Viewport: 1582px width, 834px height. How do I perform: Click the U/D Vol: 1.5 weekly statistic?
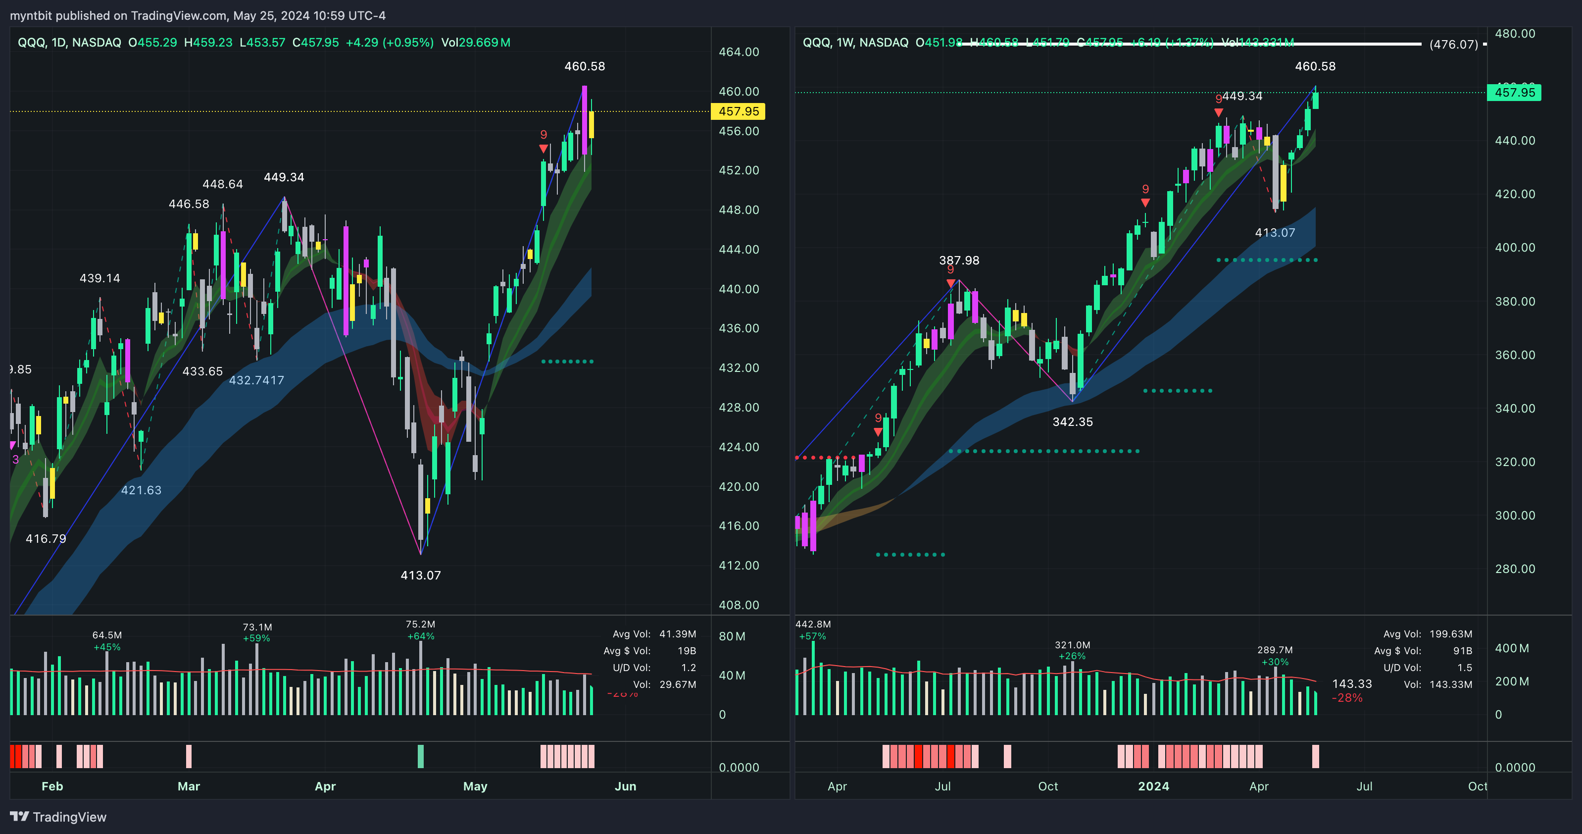tap(1428, 668)
